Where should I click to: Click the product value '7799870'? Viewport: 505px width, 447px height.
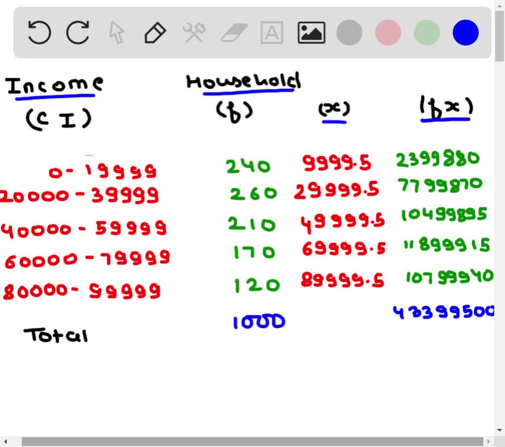pos(440,185)
